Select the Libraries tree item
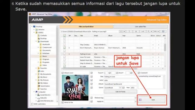195x110 pixels. pos(41,30)
